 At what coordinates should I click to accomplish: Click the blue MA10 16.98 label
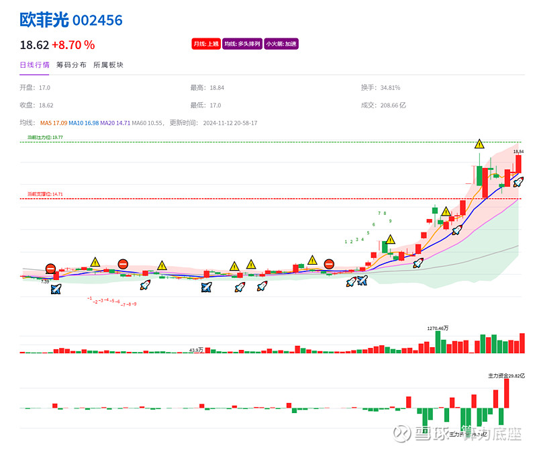(83, 123)
